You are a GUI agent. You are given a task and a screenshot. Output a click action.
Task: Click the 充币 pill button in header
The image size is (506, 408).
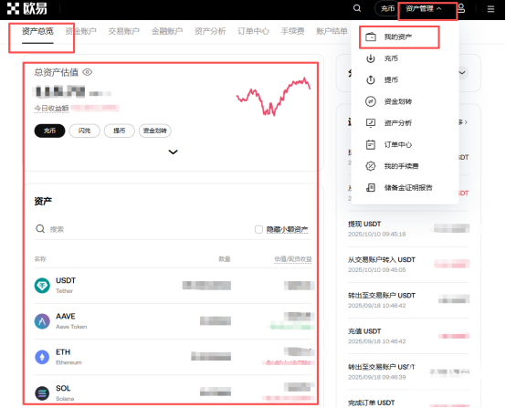pos(387,9)
